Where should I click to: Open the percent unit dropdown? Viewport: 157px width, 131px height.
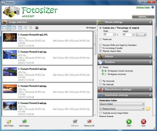pos(141,35)
